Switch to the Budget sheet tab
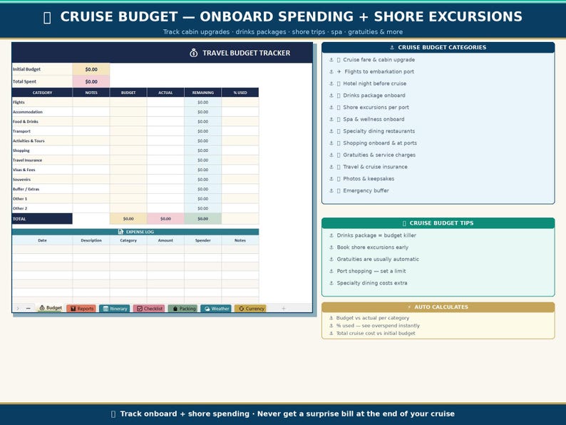The image size is (566, 425). coord(51,308)
